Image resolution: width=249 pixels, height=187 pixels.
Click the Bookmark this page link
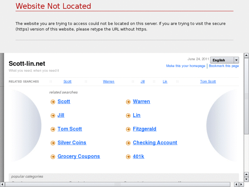tap(224, 66)
